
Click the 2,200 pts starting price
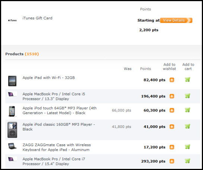tap(149, 30)
